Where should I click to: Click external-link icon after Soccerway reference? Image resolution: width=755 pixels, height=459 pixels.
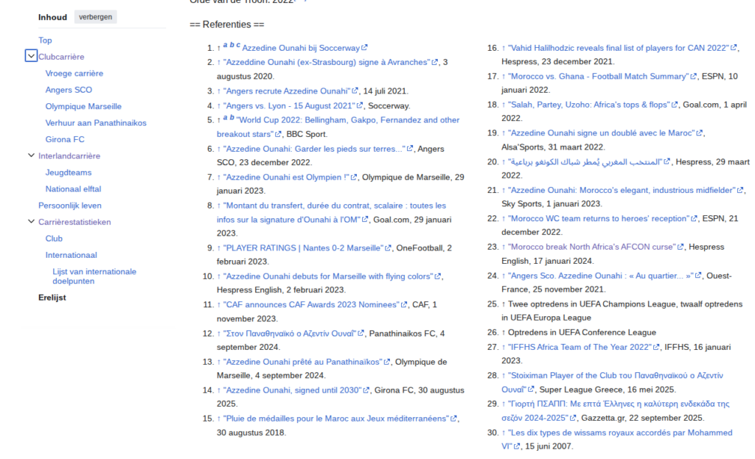coord(365,48)
